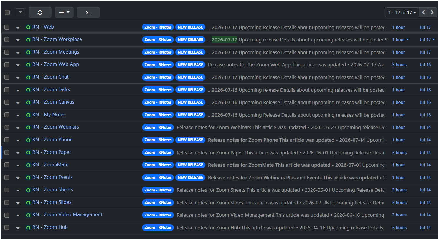Click the "1 hour" time in Zoom Events row
439x240 pixels.
(x=398, y=178)
